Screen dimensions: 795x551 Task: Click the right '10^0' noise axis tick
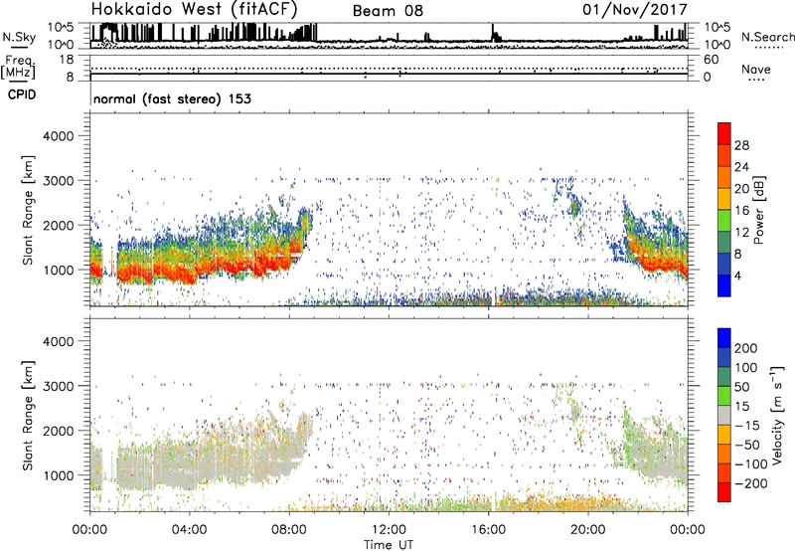pos(716,45)
